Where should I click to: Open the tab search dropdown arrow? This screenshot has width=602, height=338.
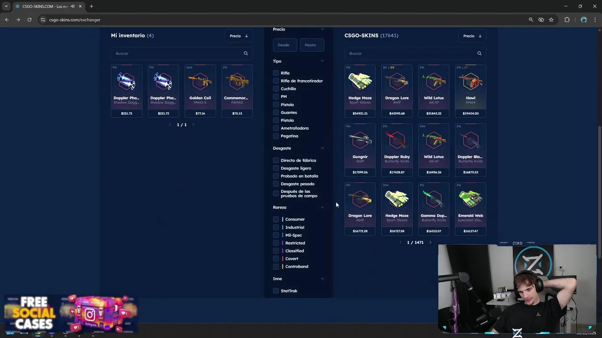(6, 6)
